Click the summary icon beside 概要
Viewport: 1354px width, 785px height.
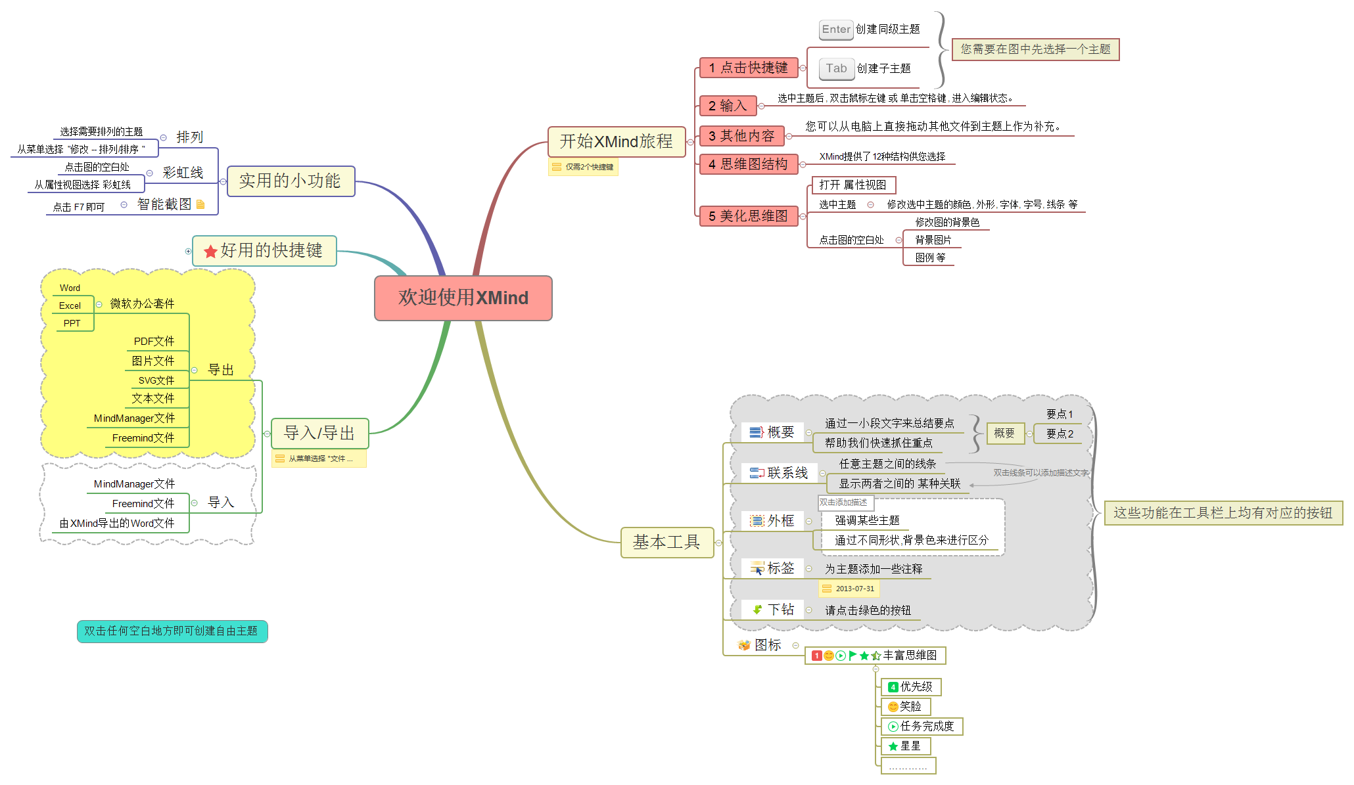click(x=757, y=432)
